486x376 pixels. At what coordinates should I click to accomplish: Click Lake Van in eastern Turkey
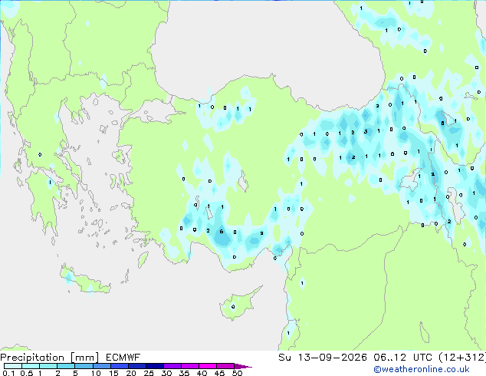click(411, 180)
